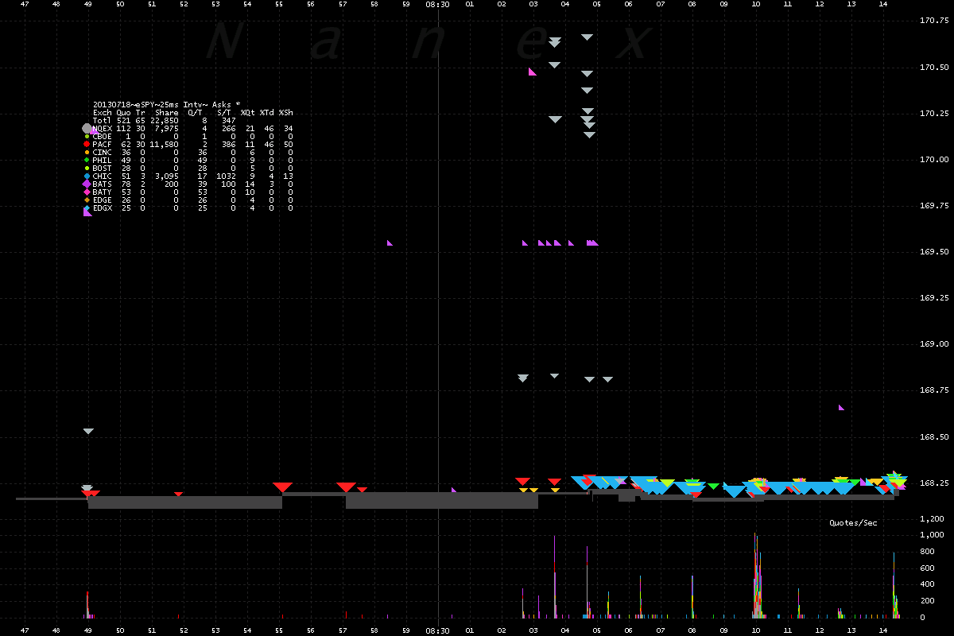Click the pink BATY diamond marker
The width and height of the screenshot is (954, 636).
(87, 192)
